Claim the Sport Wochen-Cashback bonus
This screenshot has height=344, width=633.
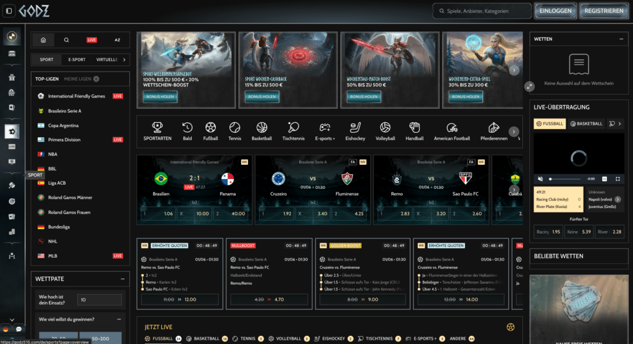click(x=261, y=97)
